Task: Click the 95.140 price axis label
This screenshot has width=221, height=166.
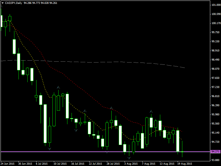Action: click(216, 133)
